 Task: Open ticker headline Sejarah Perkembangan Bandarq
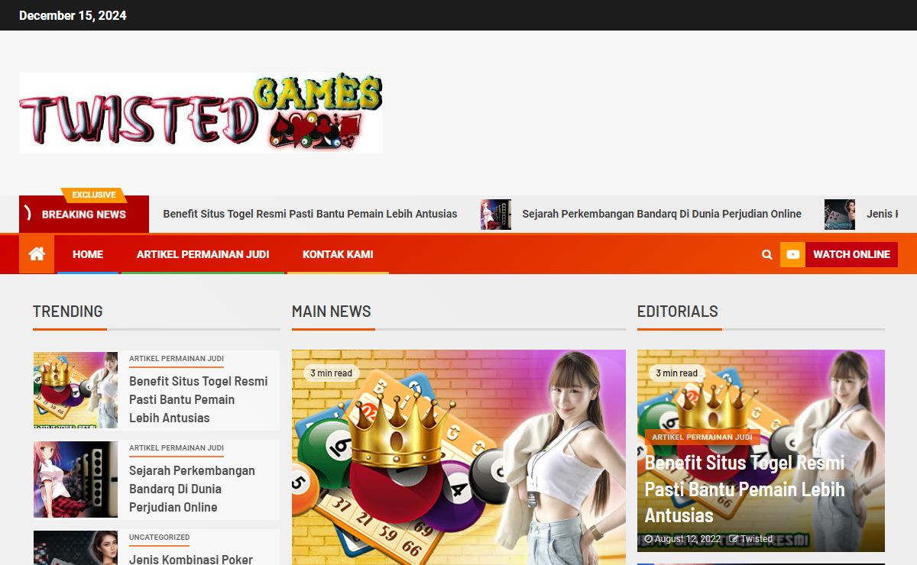(662, 214)
